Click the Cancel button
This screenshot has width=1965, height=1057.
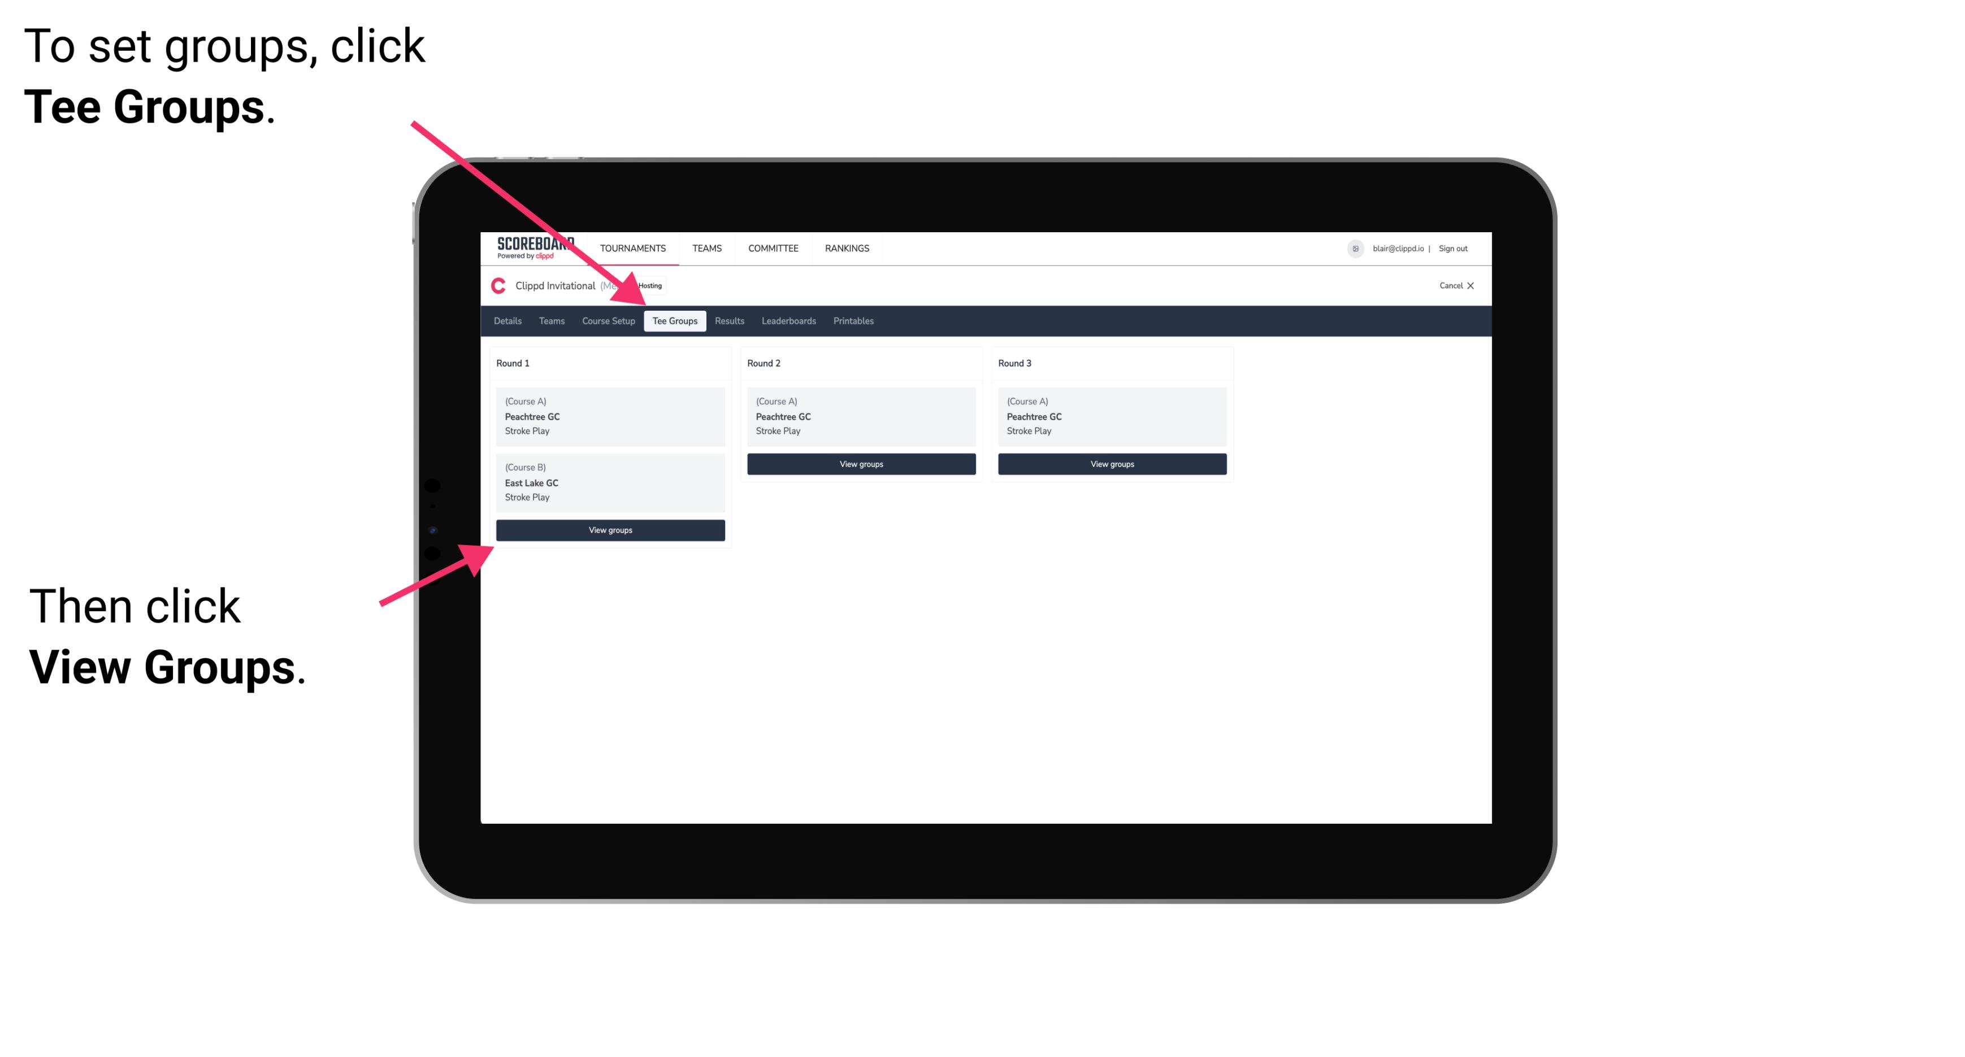coord(1455,285)
